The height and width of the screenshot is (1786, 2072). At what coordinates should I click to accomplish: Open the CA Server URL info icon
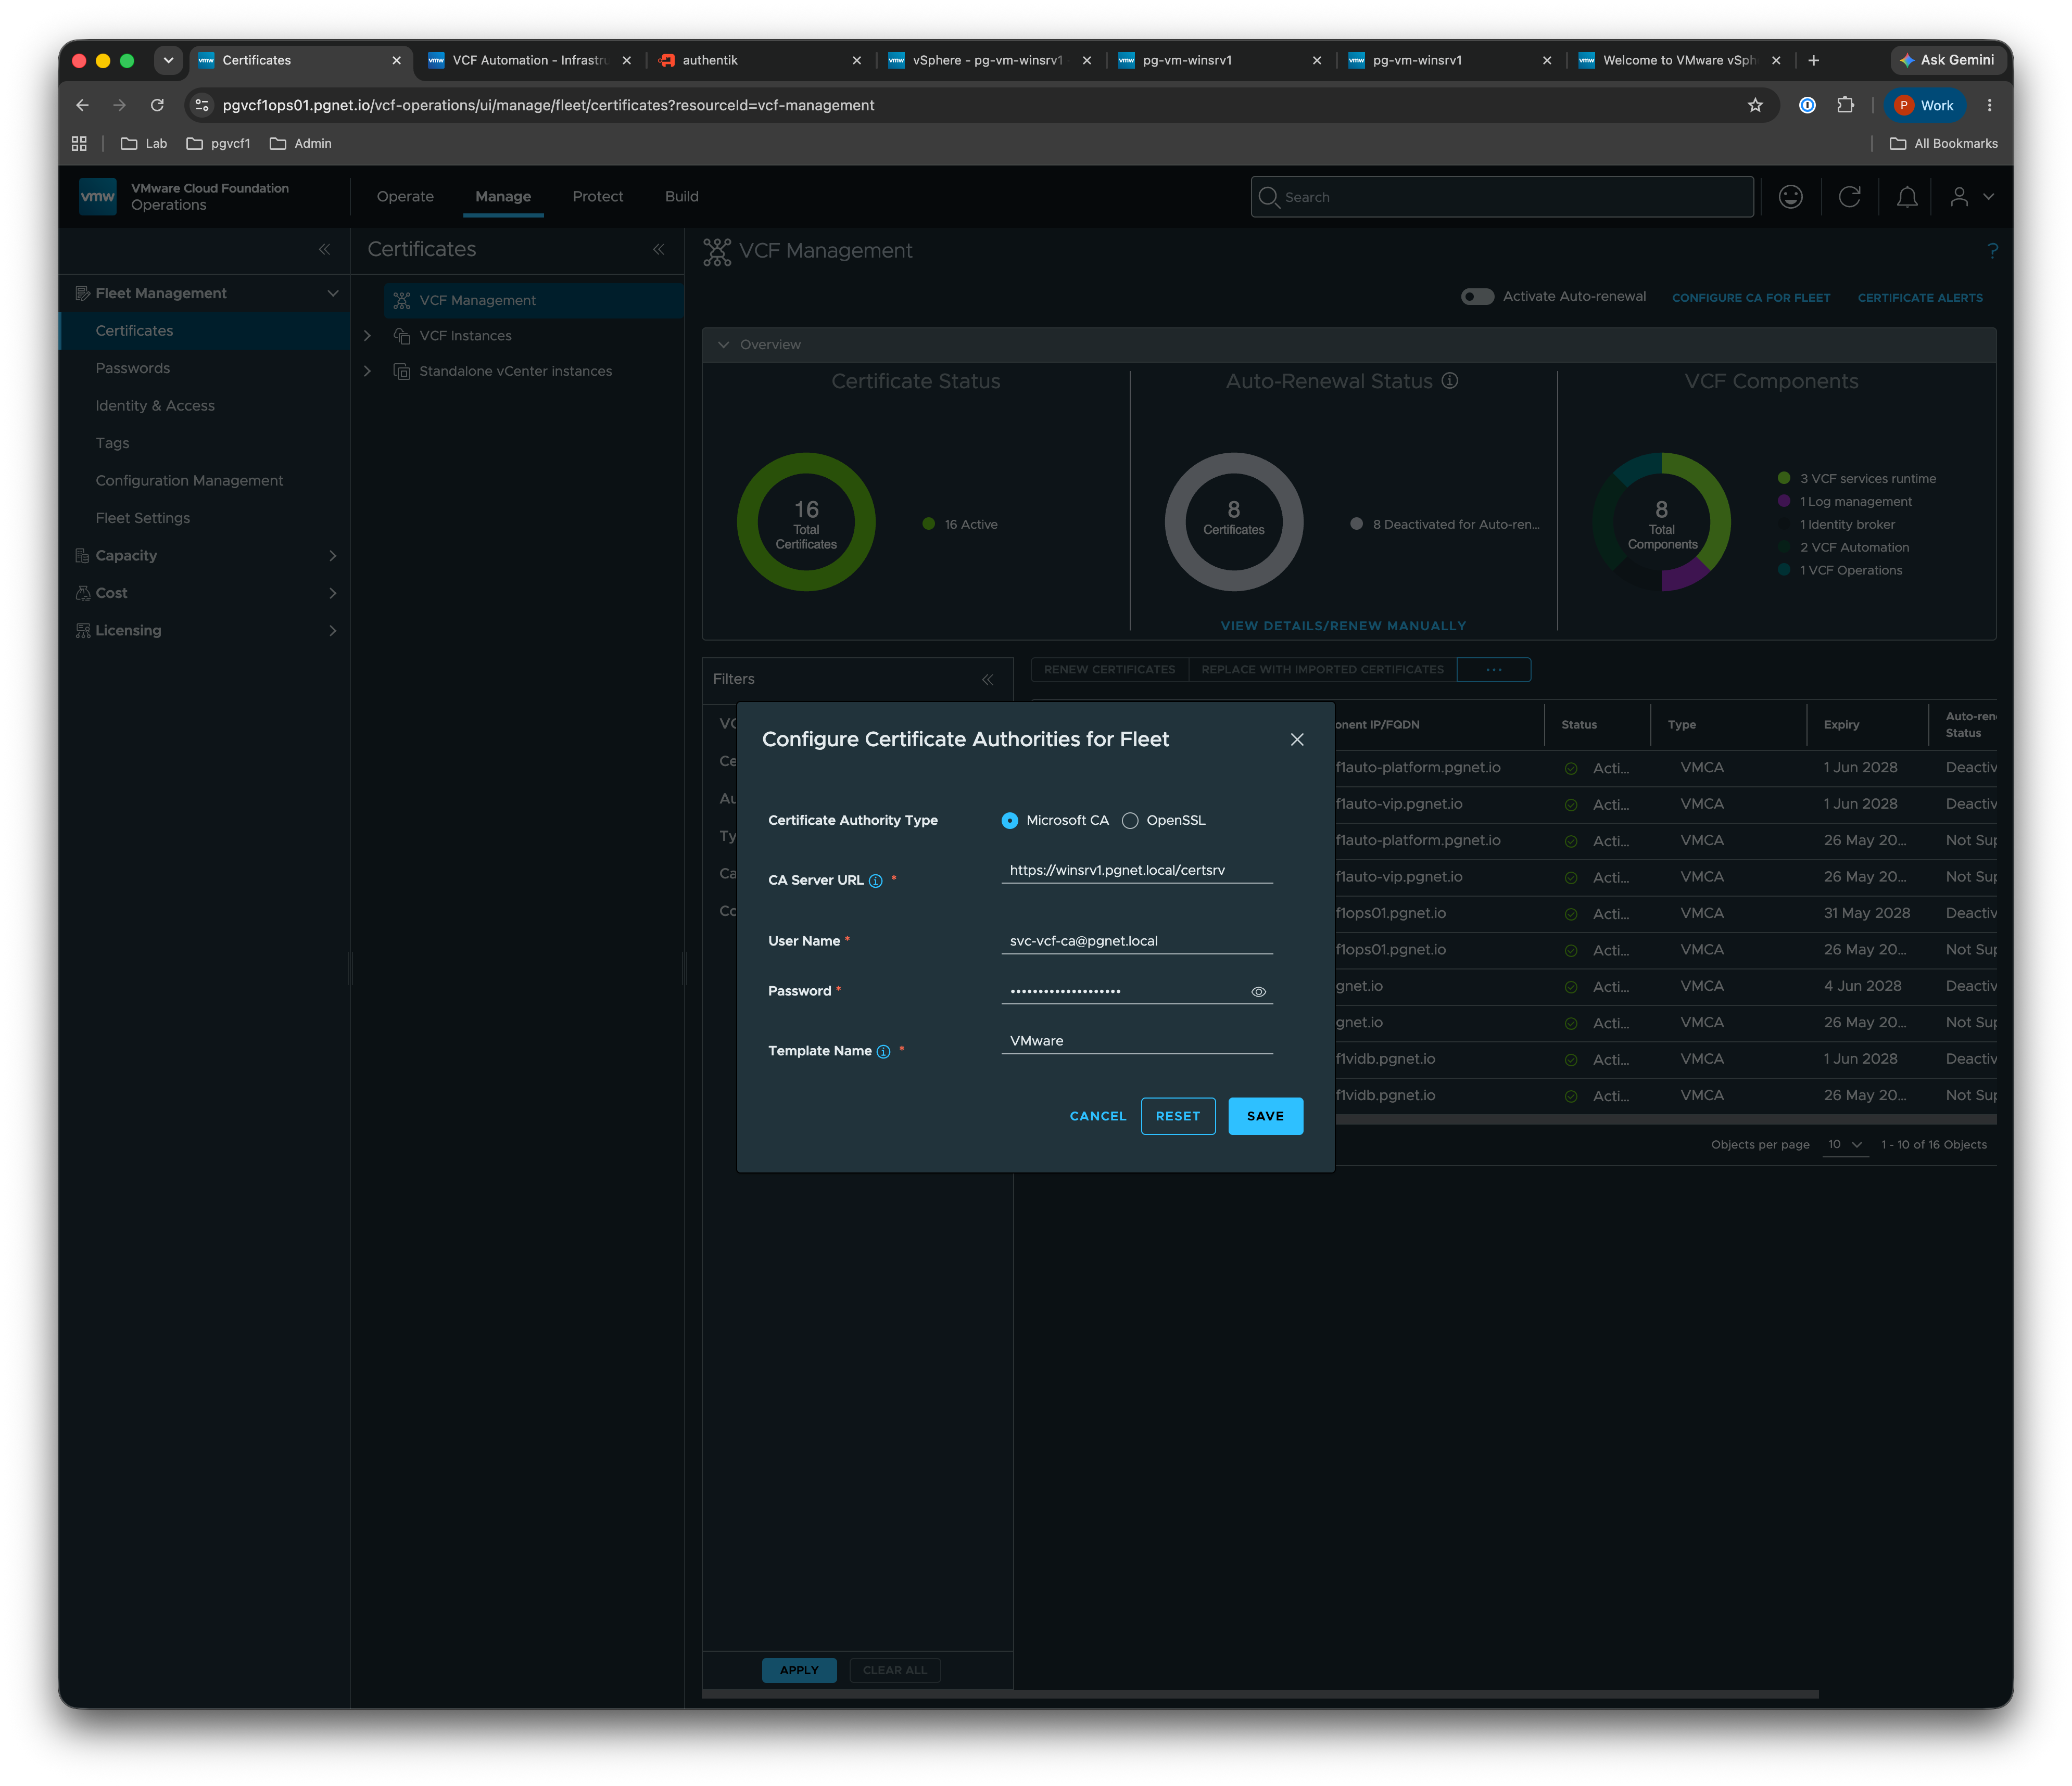(876, 881)
